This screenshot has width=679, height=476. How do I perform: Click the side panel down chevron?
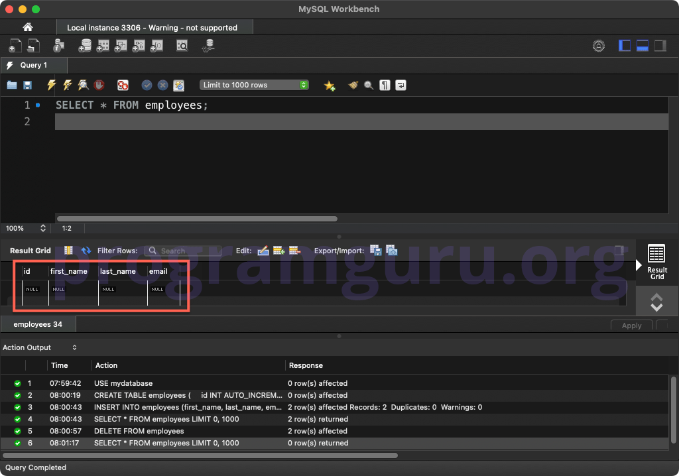tap(656, 307)
